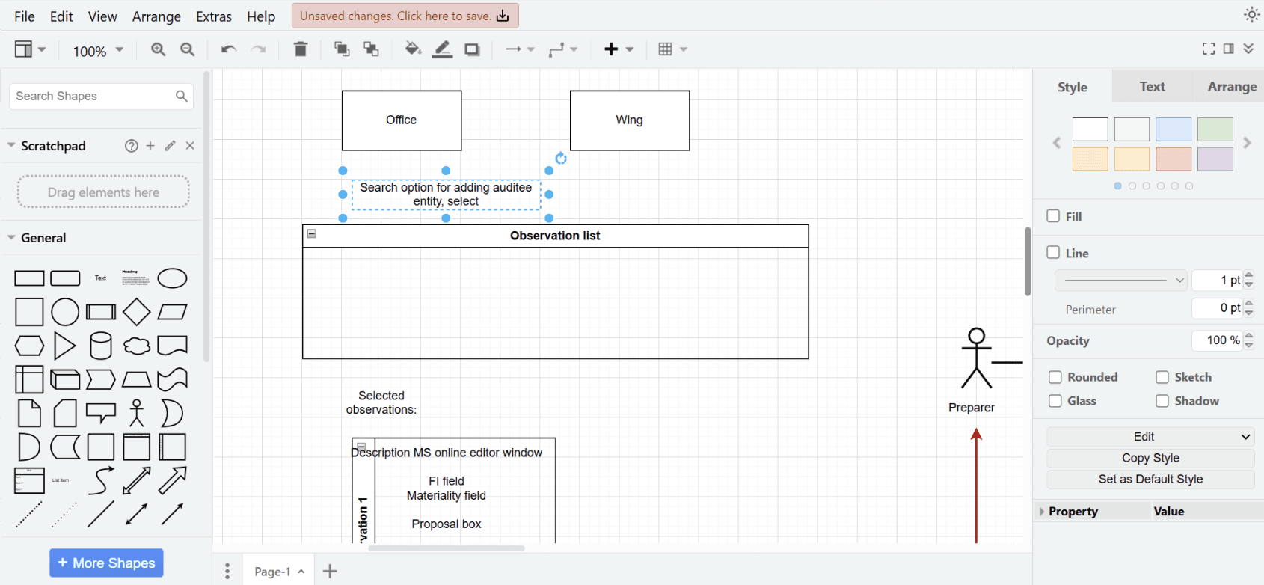Bring selection to front icon
This screenshot has height=585, width=1264.
(342, 49)
